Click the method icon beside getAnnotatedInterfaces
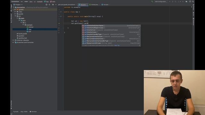This screenshot has height=115, width=205. tap(83, 26)
